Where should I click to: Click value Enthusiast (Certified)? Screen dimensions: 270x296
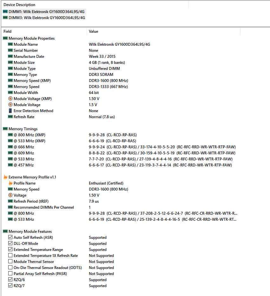click(x=106, y=183)
